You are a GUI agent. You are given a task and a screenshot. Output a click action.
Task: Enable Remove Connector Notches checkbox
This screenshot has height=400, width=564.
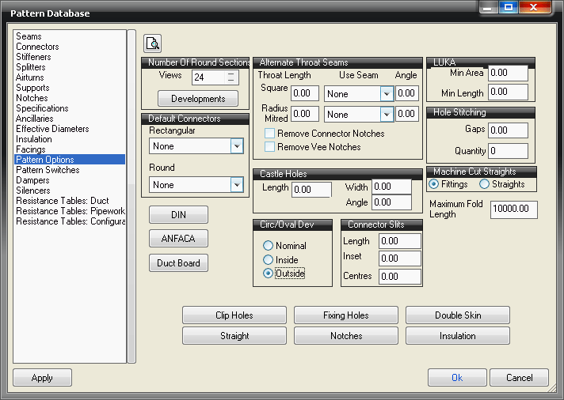point(270,134)
